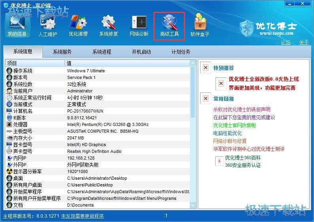Select the Realtek High Definition Audio value

click(x=95, y=151)
